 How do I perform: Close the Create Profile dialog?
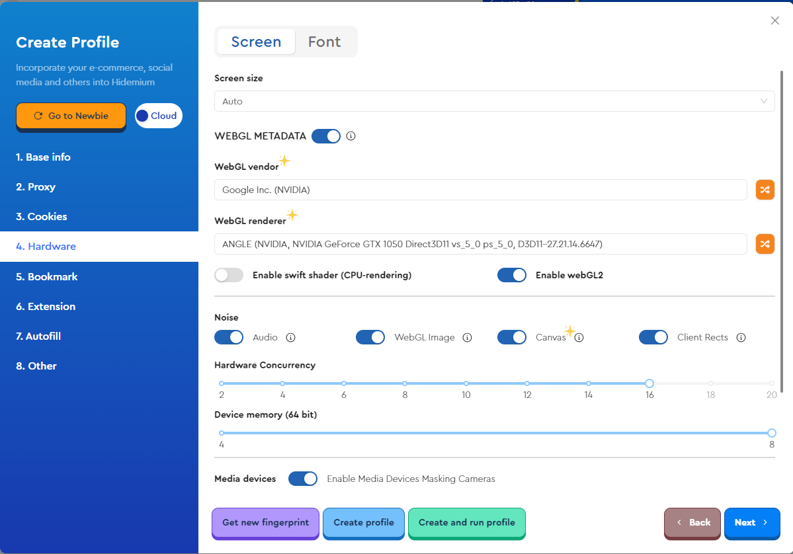(775, 20)
